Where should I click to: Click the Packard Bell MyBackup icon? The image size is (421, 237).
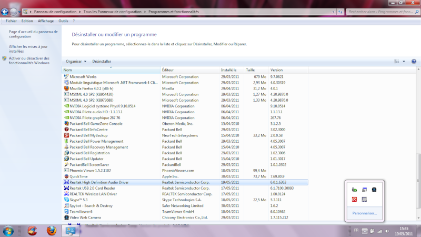pyautogui.click(x=66, y=135)
